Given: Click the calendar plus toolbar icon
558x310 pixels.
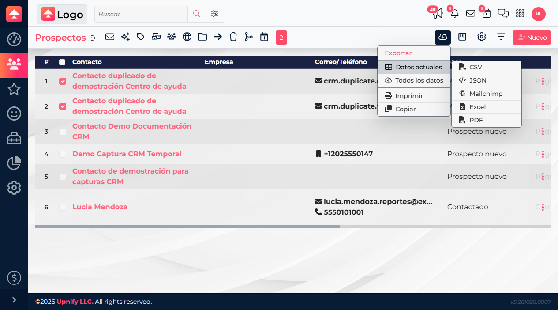Looking at the screenshot, I should [264, 37].
